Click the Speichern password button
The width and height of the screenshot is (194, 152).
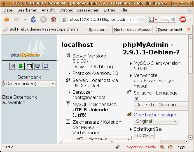[97, 30]
